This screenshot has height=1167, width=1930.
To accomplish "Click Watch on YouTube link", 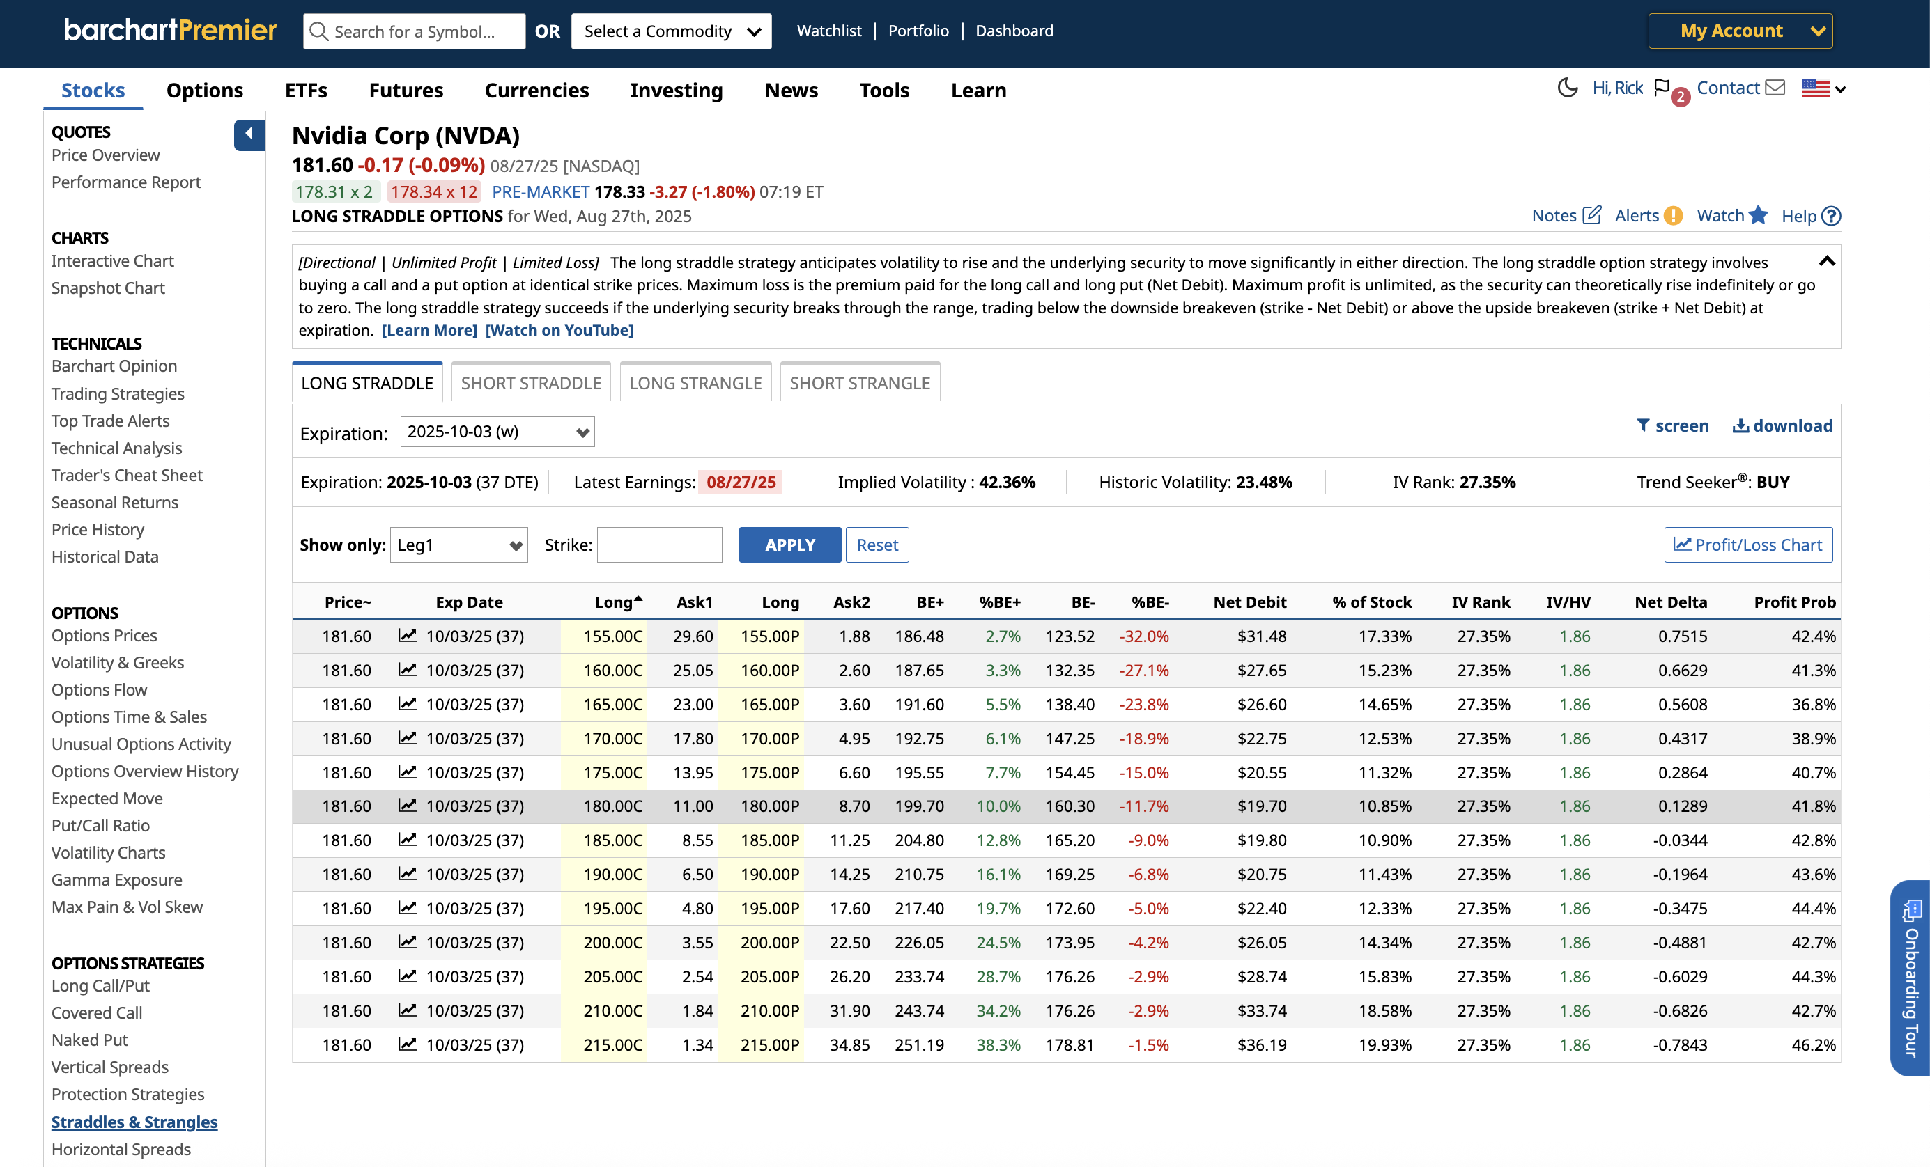I will tap(559, 330).
